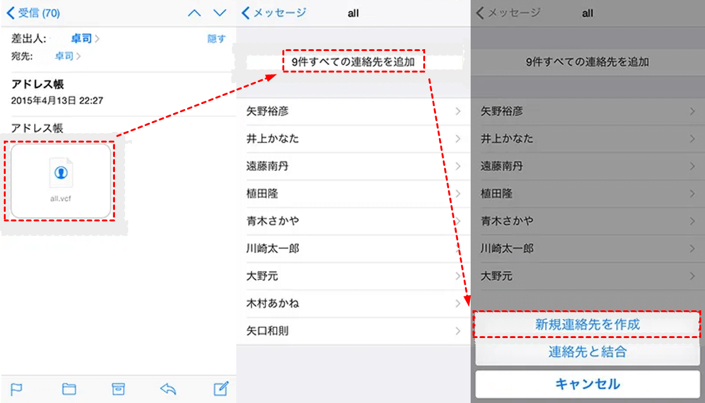Screen dimensions: 705x403
Task: Tap 9件すべての連絡先を追加 button
Action: [354, 62]
